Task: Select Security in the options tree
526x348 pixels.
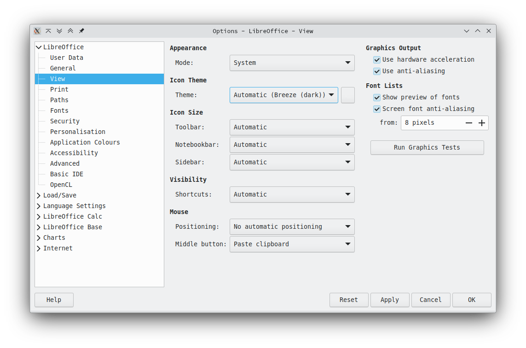Action: (x=65, y=121)
